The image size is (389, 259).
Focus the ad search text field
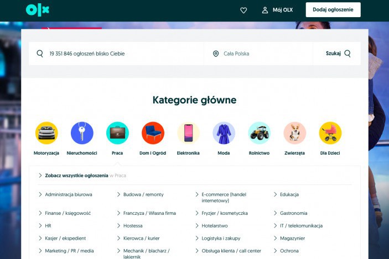(x=122, y=54)
